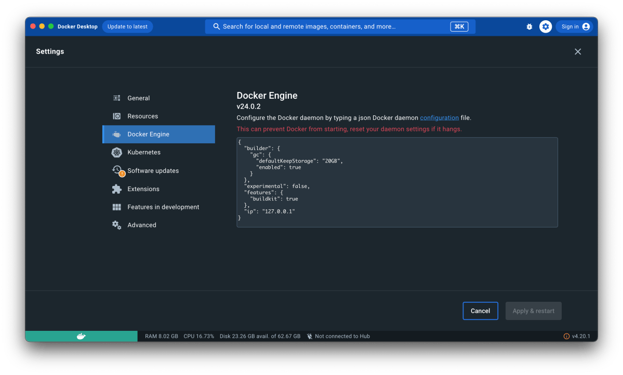Open the Advanced settings section
The width and height of the screenshot is (623, 375).
[158, 225]
